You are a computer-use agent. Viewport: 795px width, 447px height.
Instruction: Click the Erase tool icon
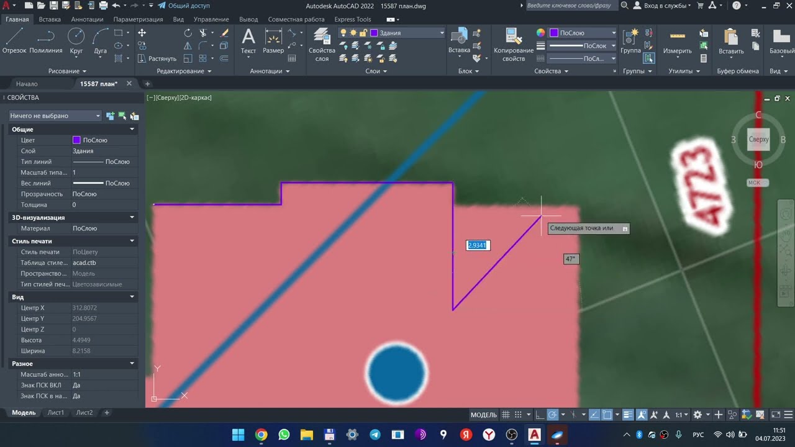click(224, 33)
